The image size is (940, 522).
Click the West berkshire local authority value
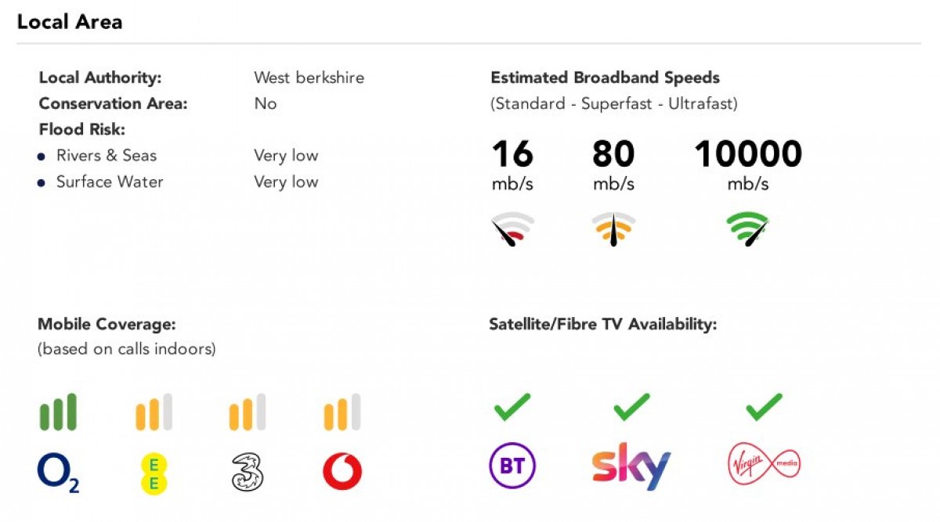click(x=309, y=77)
